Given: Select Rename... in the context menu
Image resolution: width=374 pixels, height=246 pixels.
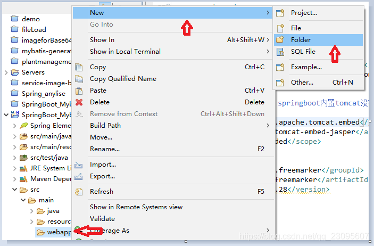Looking at the screenshot, I should (173, 149).
